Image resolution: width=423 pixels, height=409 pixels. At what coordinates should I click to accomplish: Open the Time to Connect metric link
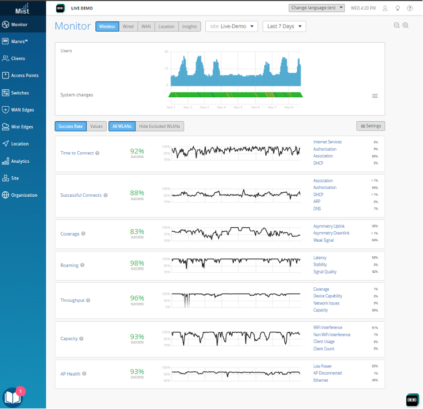coord(77,153)
